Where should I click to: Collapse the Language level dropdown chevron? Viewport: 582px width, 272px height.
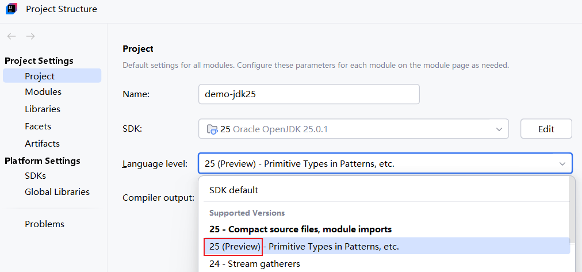point(562,164)
